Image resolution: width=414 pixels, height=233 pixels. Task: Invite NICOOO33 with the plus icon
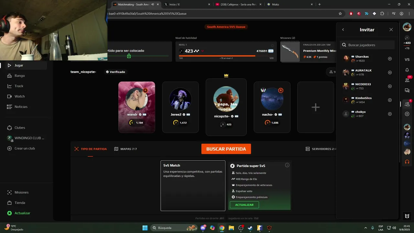(390, 86)
